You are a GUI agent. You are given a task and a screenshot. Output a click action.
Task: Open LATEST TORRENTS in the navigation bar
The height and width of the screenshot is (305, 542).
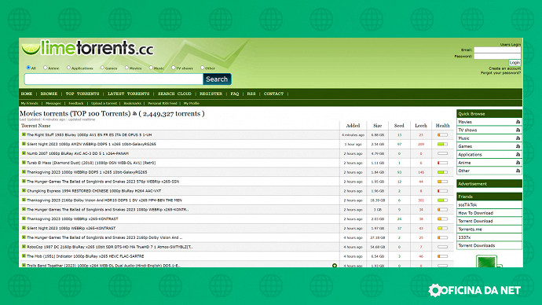[129, 94]
